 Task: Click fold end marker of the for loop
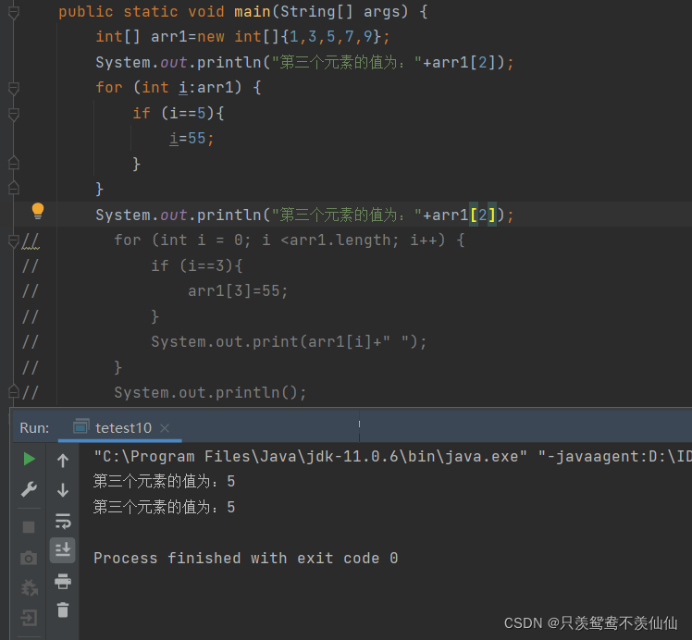pyautogui.click(x=14, y=189)
